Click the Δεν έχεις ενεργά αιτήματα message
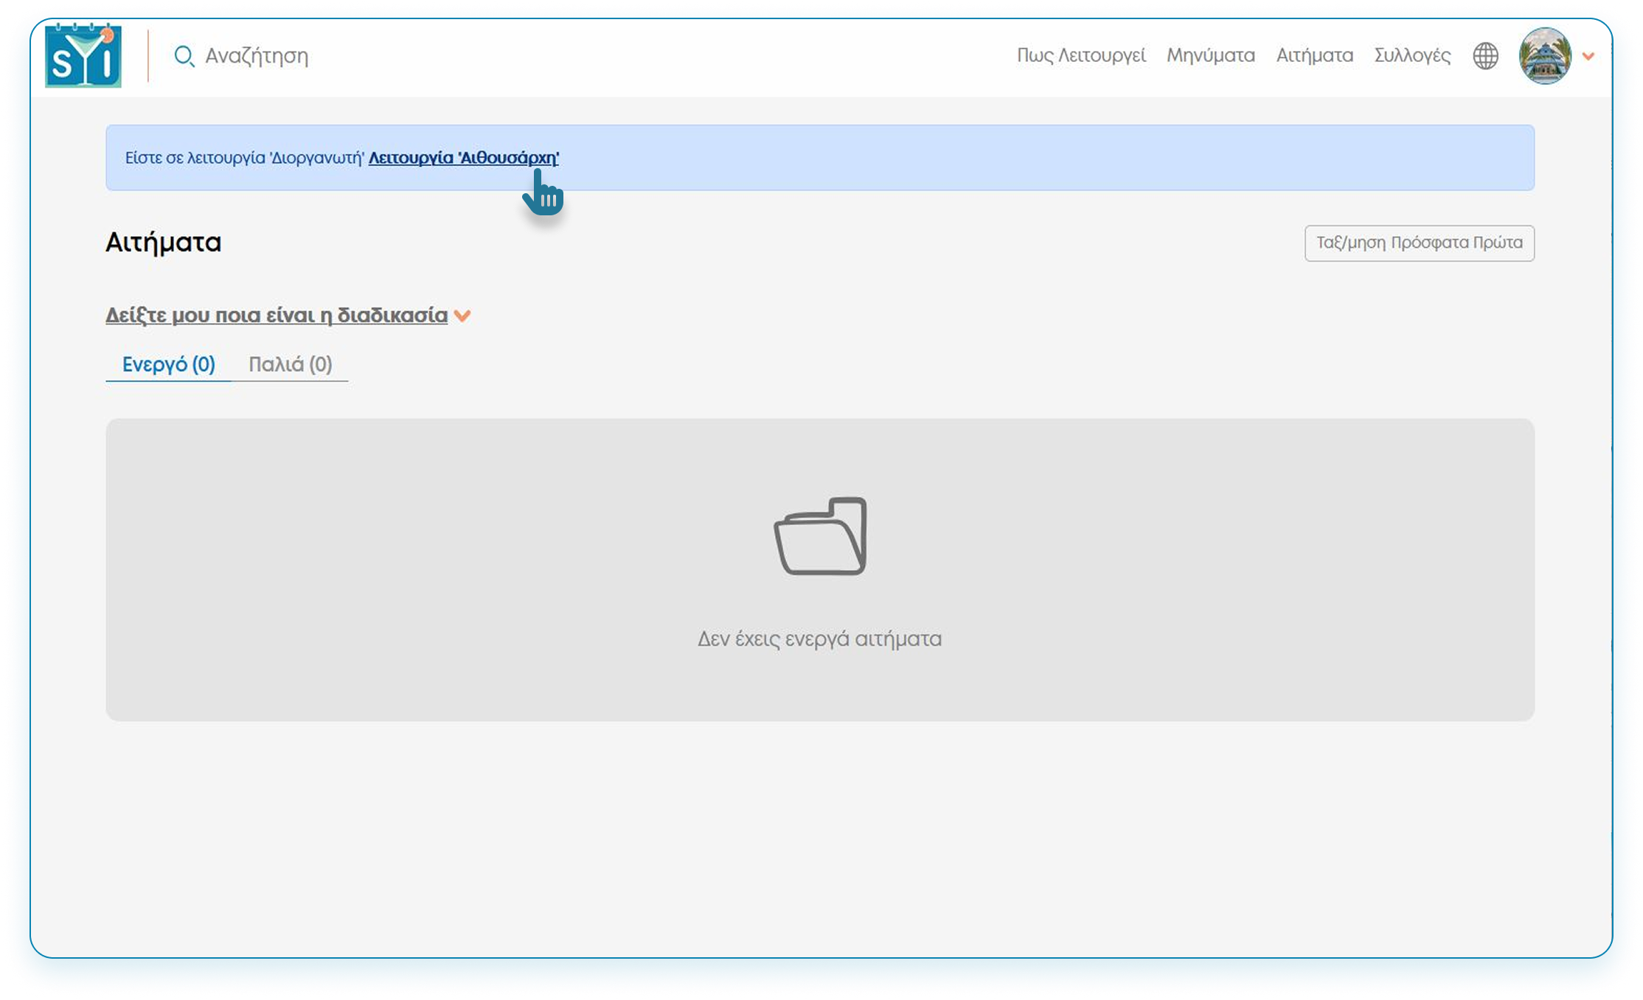 (x=820, y=639)
